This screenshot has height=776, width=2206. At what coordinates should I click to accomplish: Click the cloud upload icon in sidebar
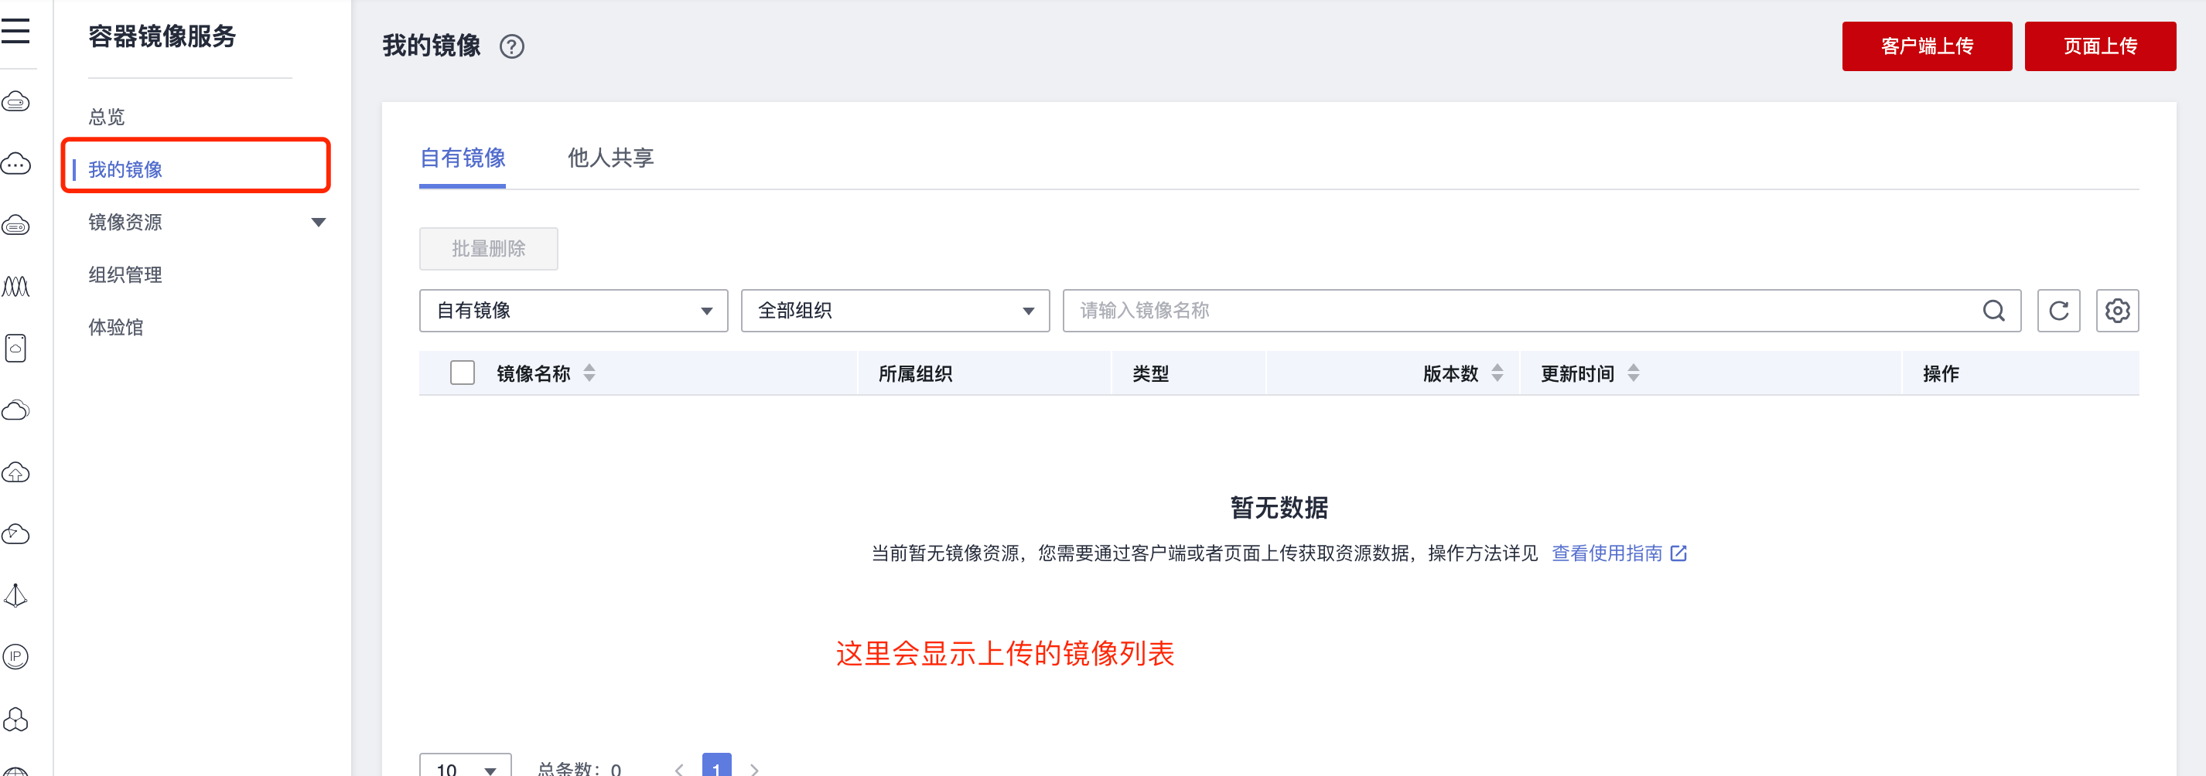(15, 472)
